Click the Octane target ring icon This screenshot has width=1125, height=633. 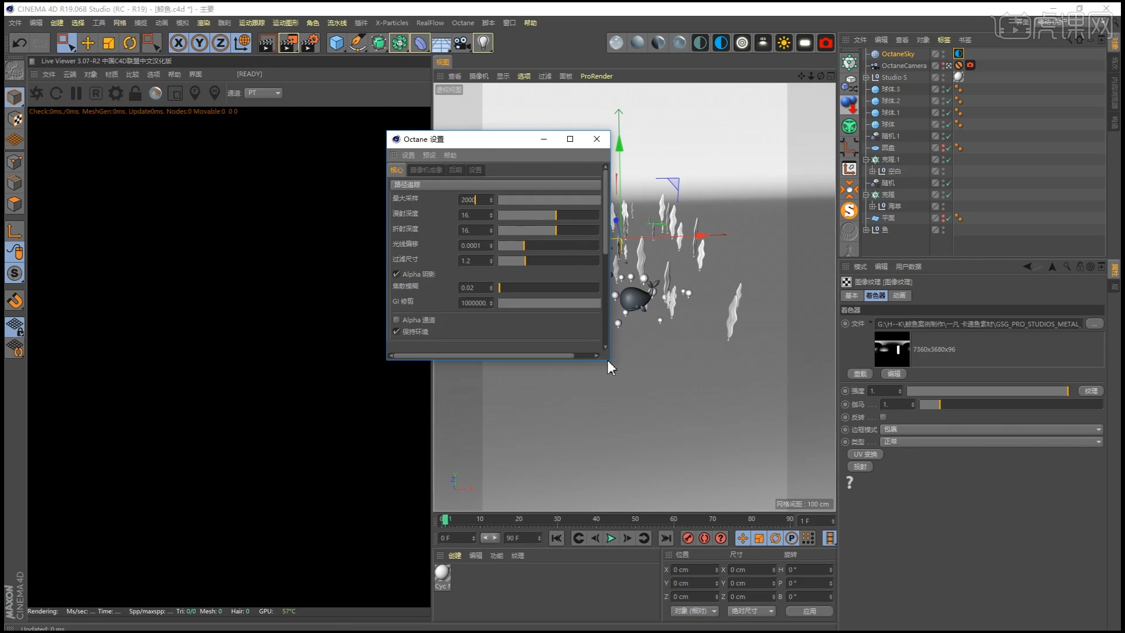[x=742, y=43]
